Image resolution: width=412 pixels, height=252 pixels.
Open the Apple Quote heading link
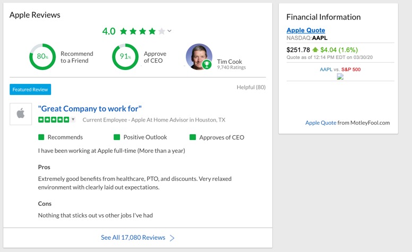point(306,30)
